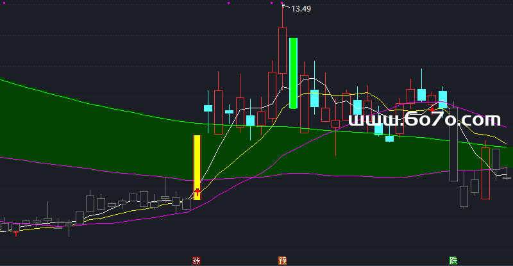Click the leftmost gray candle on the chart
This screenshot has height=266, width=513.
[6, 227]
